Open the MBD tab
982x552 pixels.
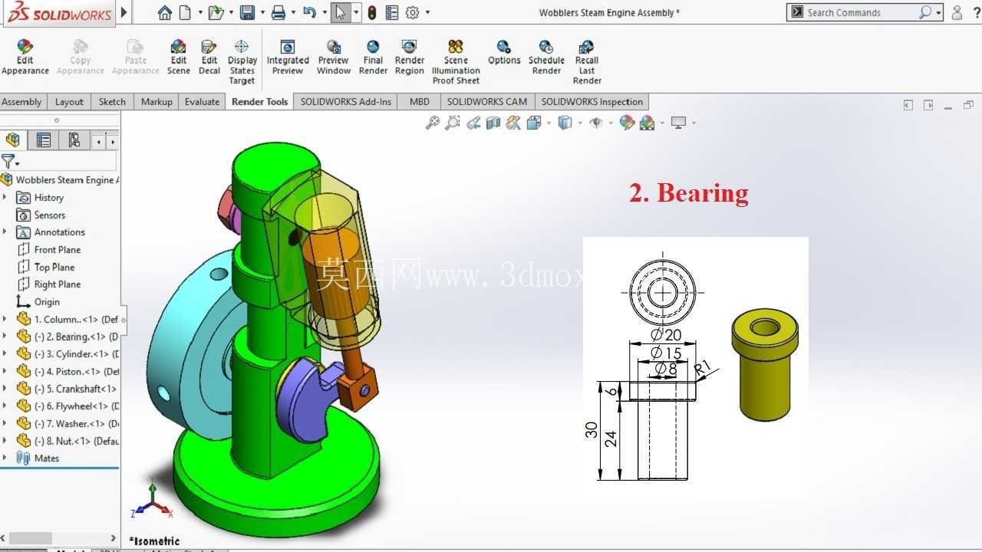coord(419,101)
